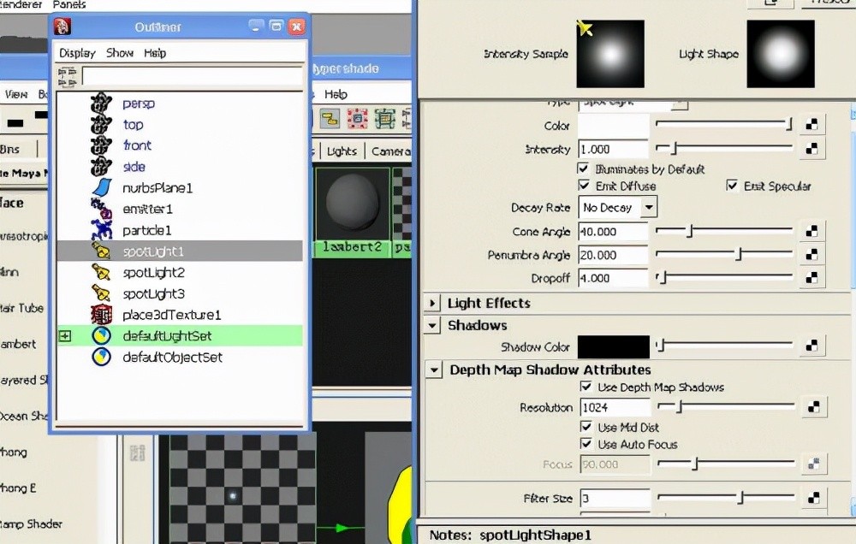Open the Show menu in Outliner
856x544 pixels.
coord(120,53)
